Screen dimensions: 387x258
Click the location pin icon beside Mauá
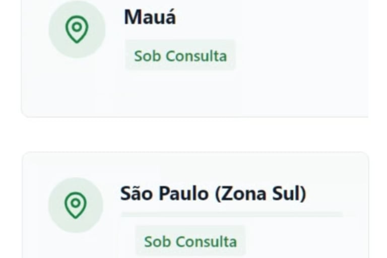point(77,30)
